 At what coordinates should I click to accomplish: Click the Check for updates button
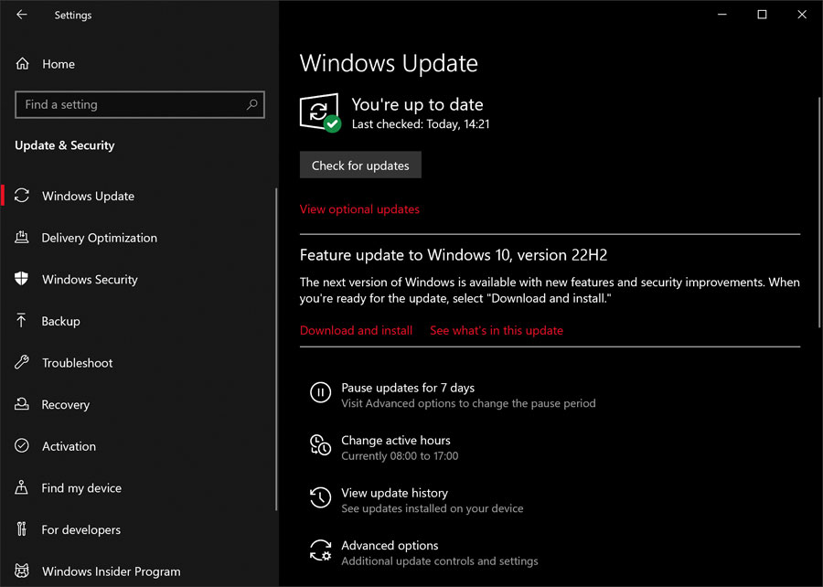[x=360, y=165]
